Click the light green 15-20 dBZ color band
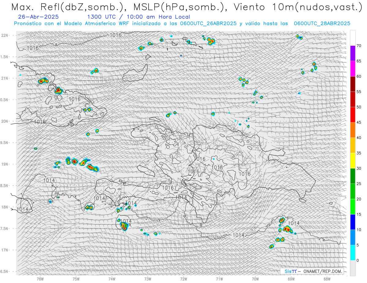Screen dimensions: 367x283 click(x=353, y=207)
